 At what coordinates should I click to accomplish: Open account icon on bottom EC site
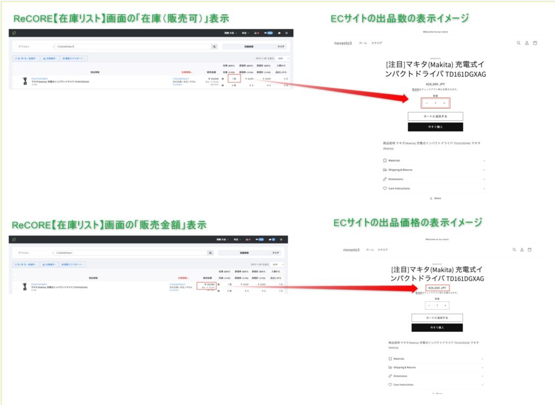522,249
